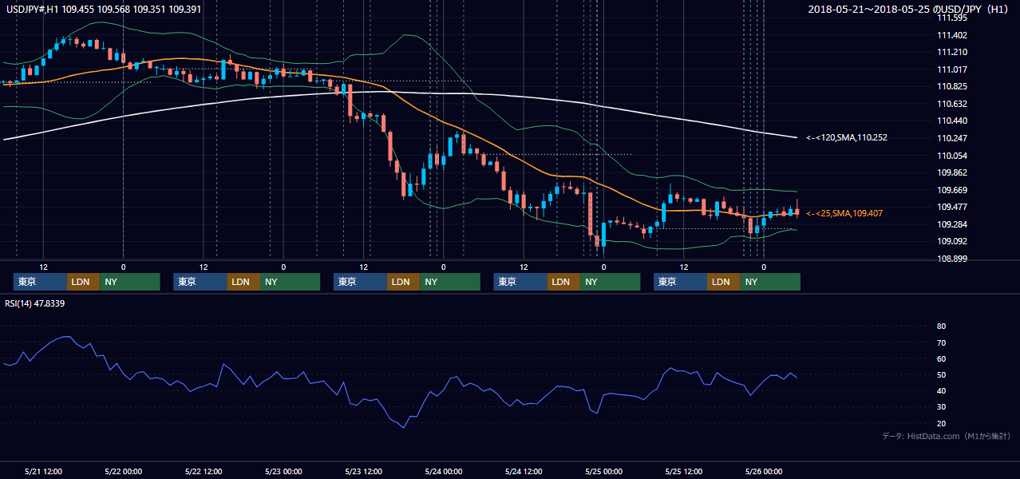The height and width of the screenshot is (479, 1020).
Task: Click 東京 block in the 5/24 session bar
Action: (x=520, y=282)
